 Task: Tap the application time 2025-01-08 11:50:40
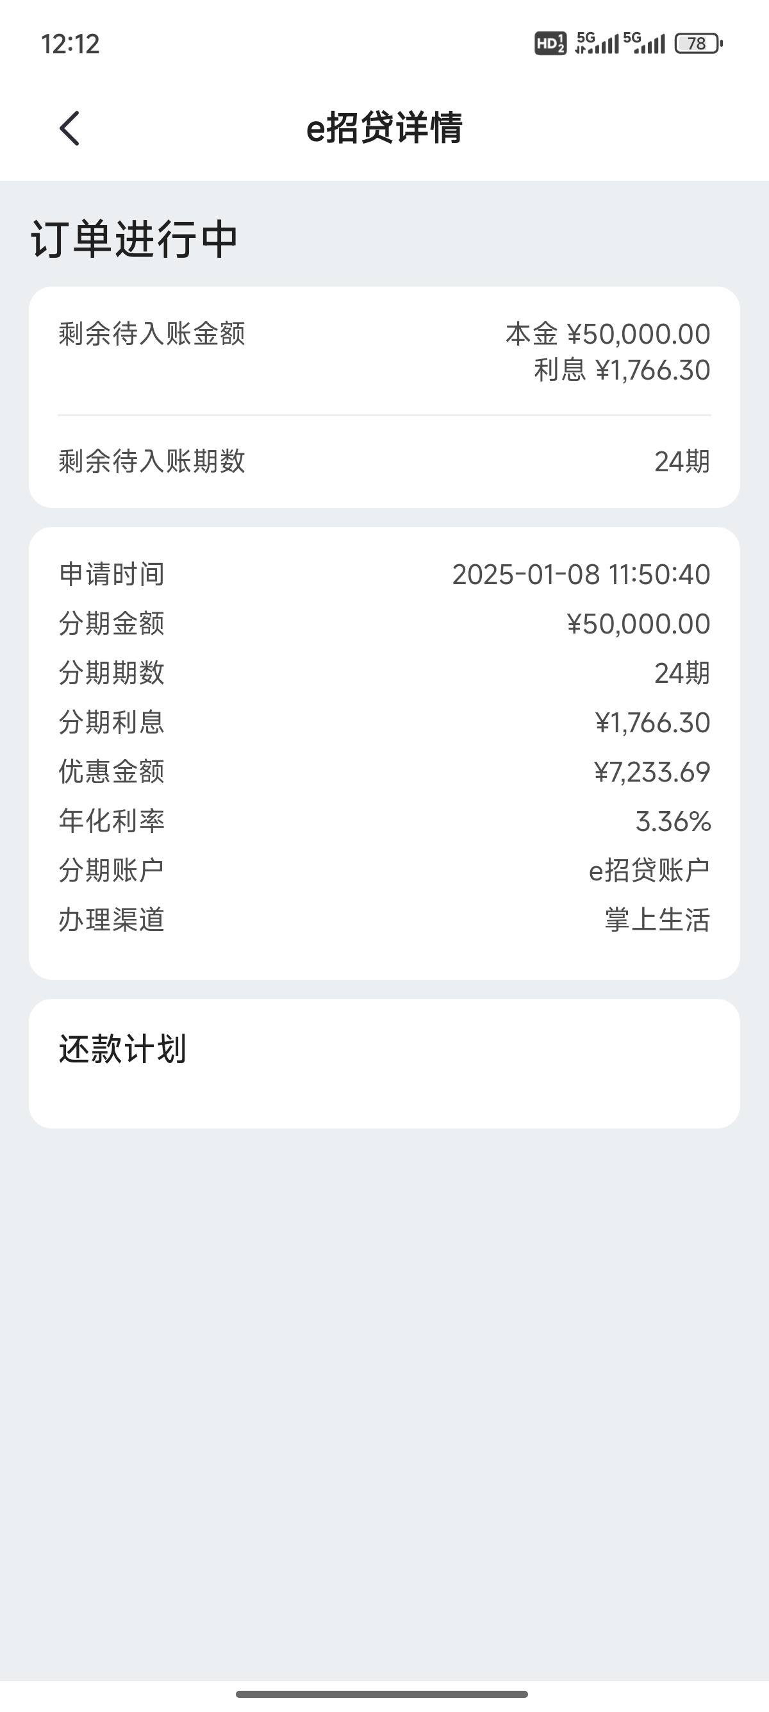581,575
